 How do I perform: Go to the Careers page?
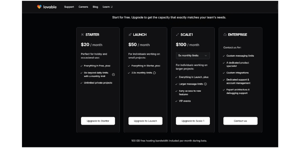tap(83, 7)
